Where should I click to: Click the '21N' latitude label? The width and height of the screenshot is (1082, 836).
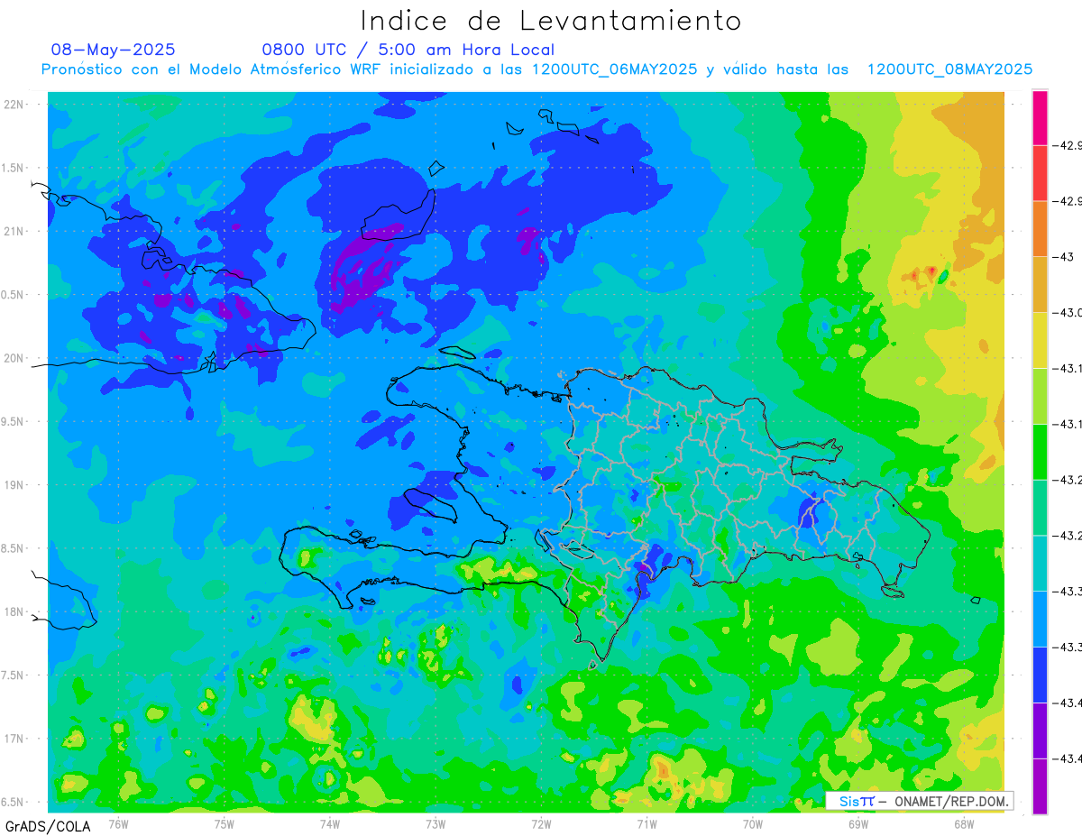14,231
